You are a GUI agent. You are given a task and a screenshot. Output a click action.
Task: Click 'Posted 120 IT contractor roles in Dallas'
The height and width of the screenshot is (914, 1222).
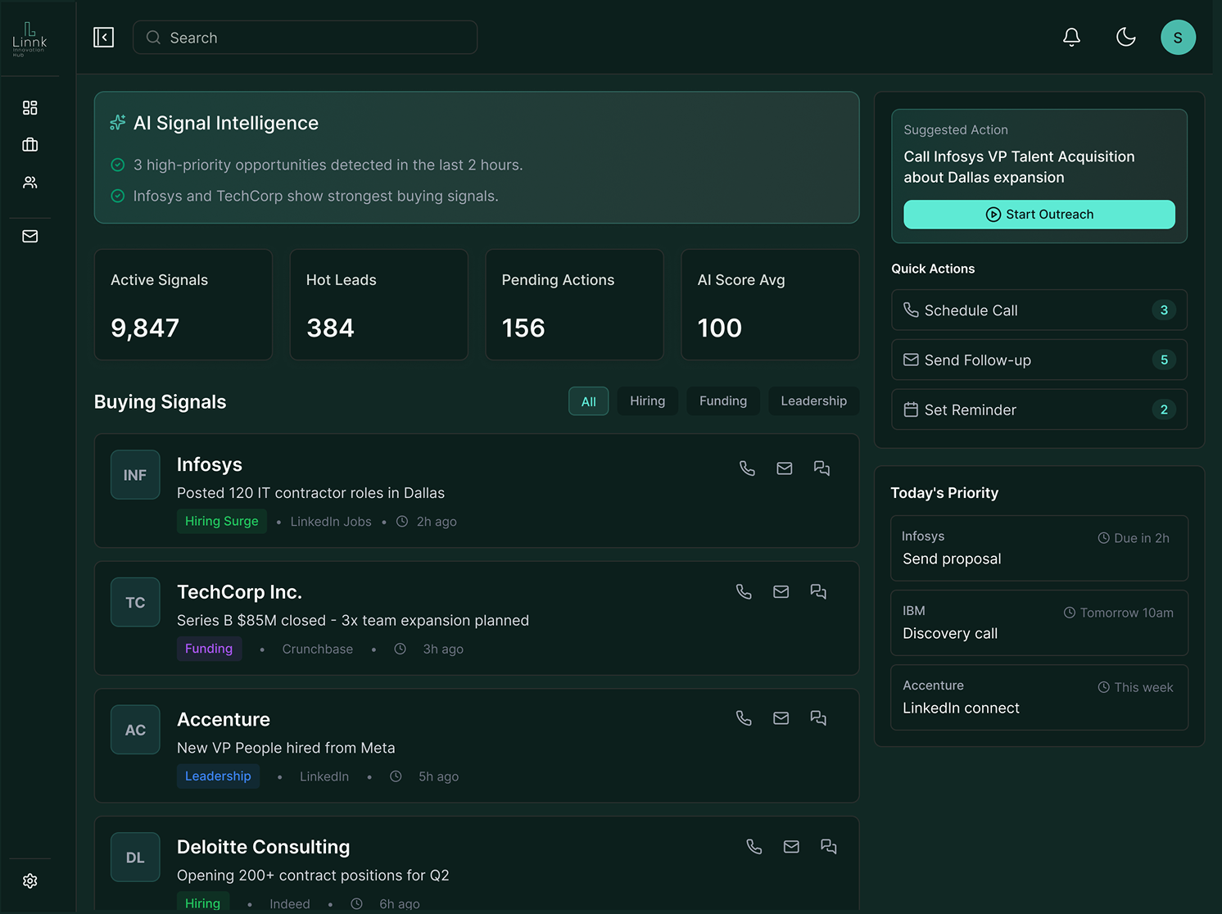point(310,493)
